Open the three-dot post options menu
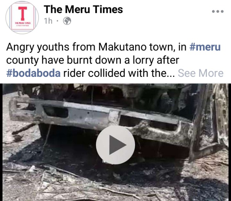 click(x=218, y=11)
